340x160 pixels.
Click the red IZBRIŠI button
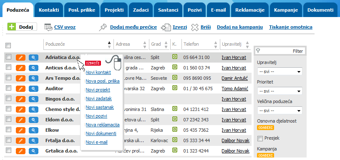point(93,63)
